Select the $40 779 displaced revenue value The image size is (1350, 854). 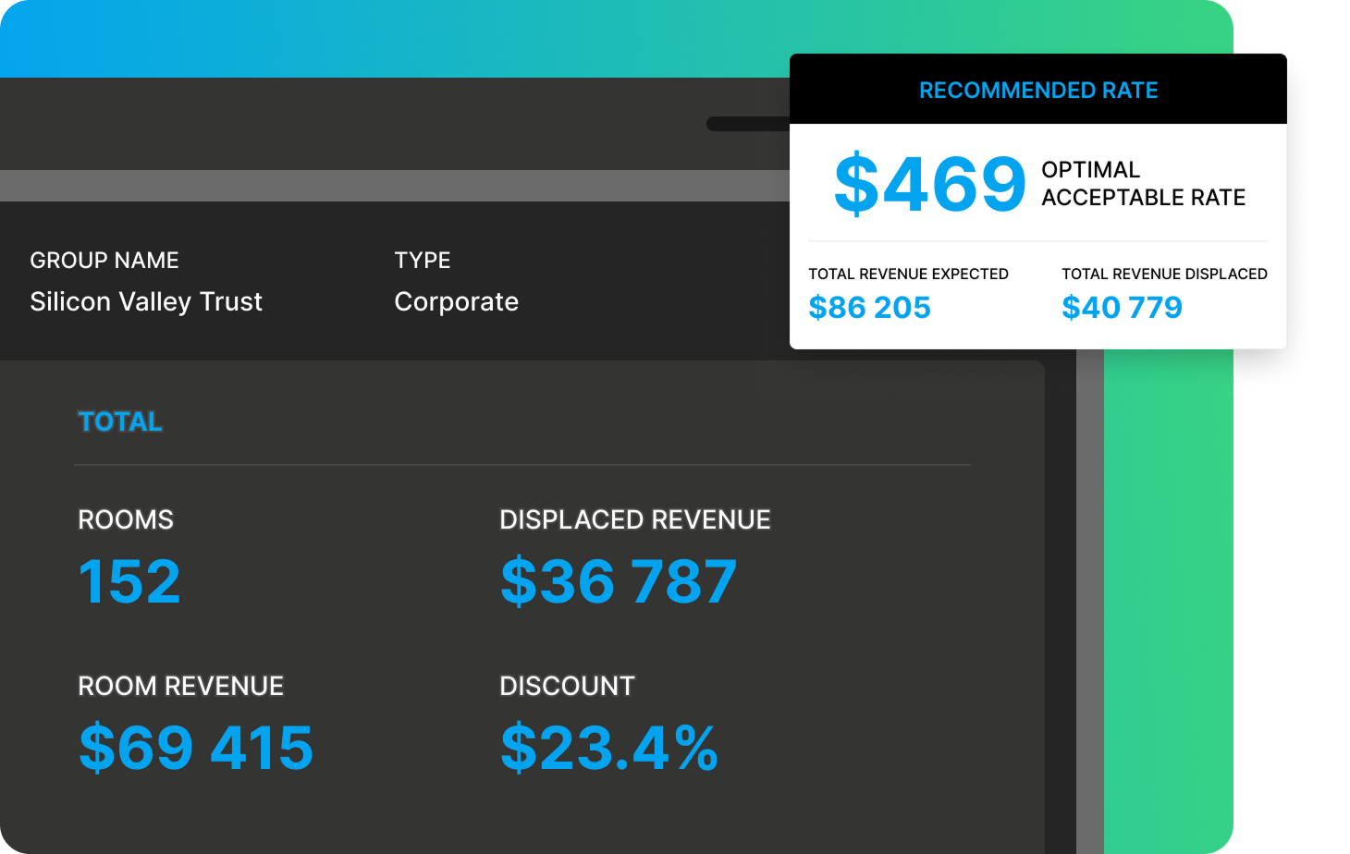click(x=1122, y=308)
